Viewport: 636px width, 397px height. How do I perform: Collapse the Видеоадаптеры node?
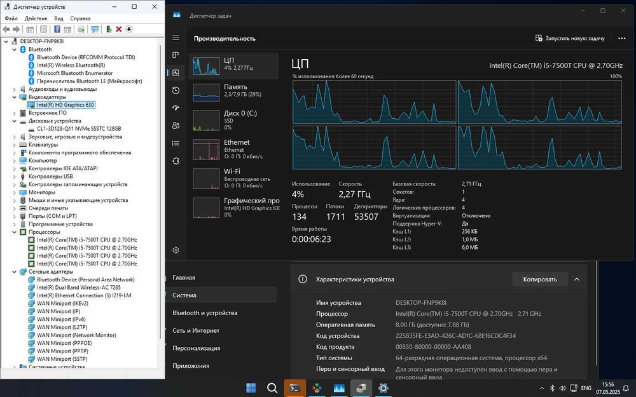pos(15,97)
